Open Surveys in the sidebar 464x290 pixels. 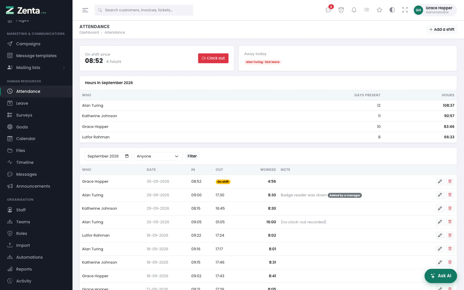click(36, 115)
